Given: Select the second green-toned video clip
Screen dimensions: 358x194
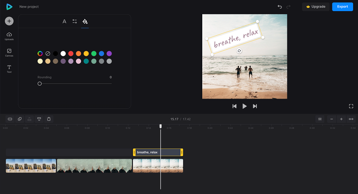Looking at the screenshot, I should pos(94,166).
